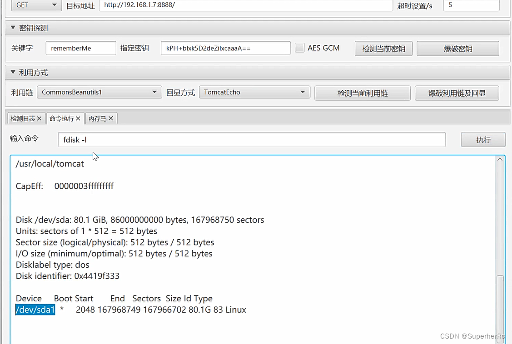Image resolution: width=512 pixels, height=344 pixels.
Task: Click the Disk /dev/sda size line
Action: click(x=140, y=220)
